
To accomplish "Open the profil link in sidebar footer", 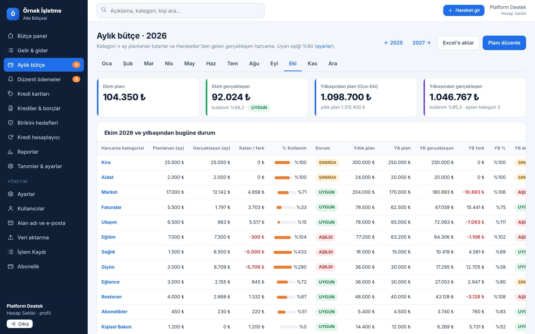I will (x=45, y=313).
